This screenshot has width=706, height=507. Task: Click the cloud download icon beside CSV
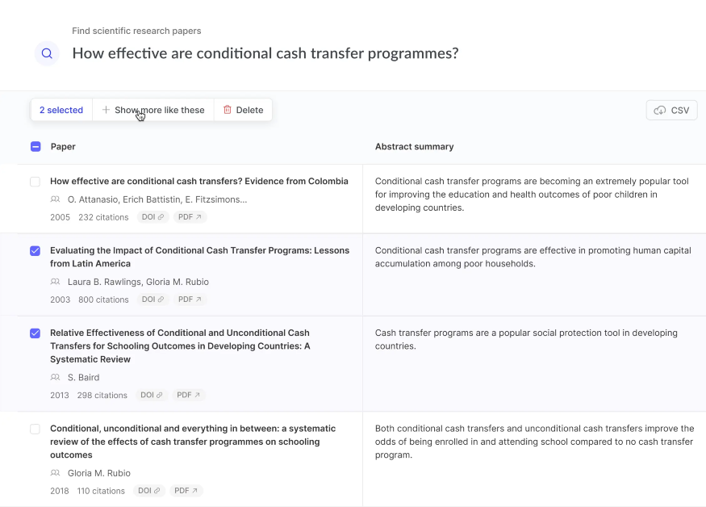(660, 111)
